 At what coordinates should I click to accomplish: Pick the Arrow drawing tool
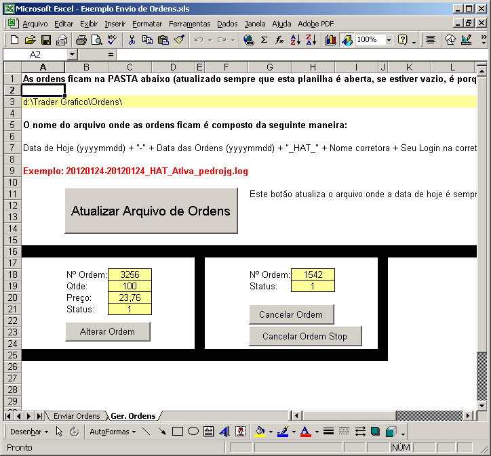coord(162,432)
